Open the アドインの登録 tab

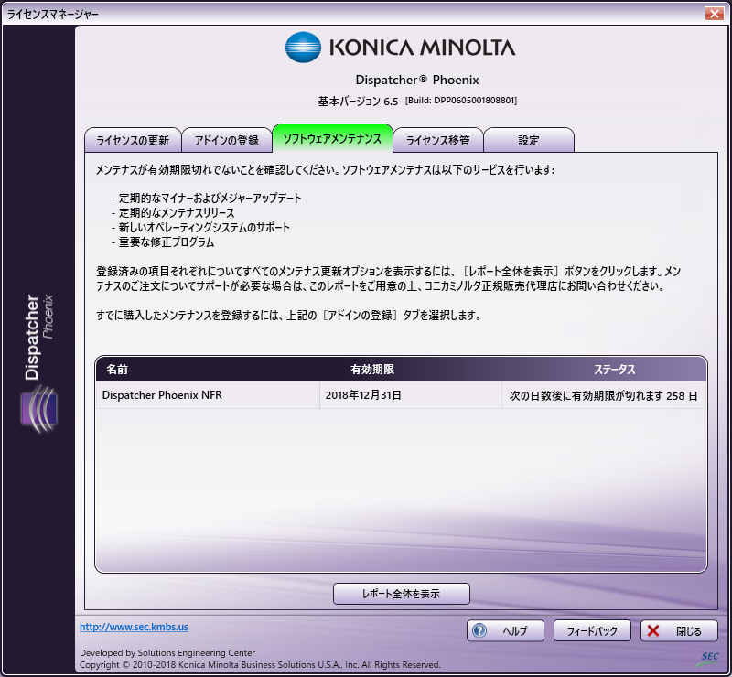click(x=226, y=140)
